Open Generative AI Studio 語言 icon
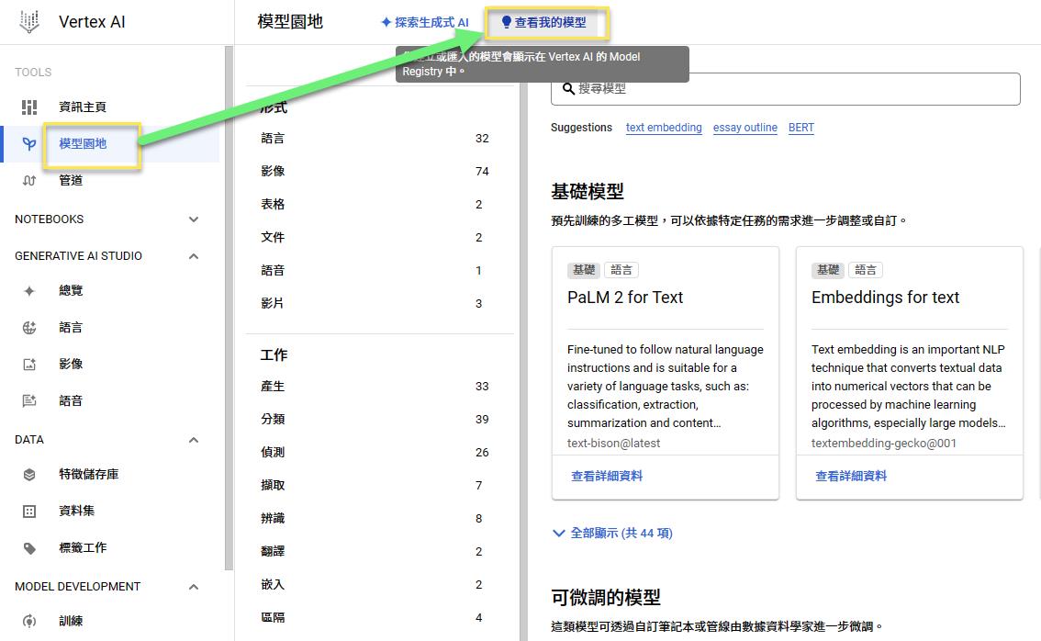 point(29,328)
